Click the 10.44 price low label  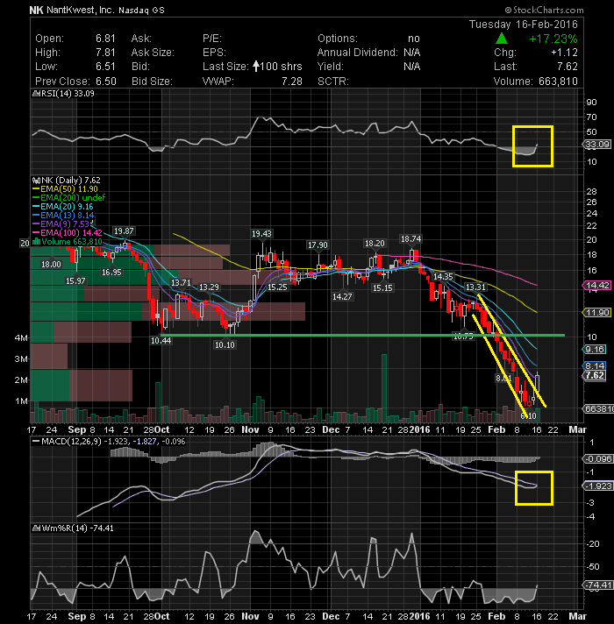tap(161, 340)
